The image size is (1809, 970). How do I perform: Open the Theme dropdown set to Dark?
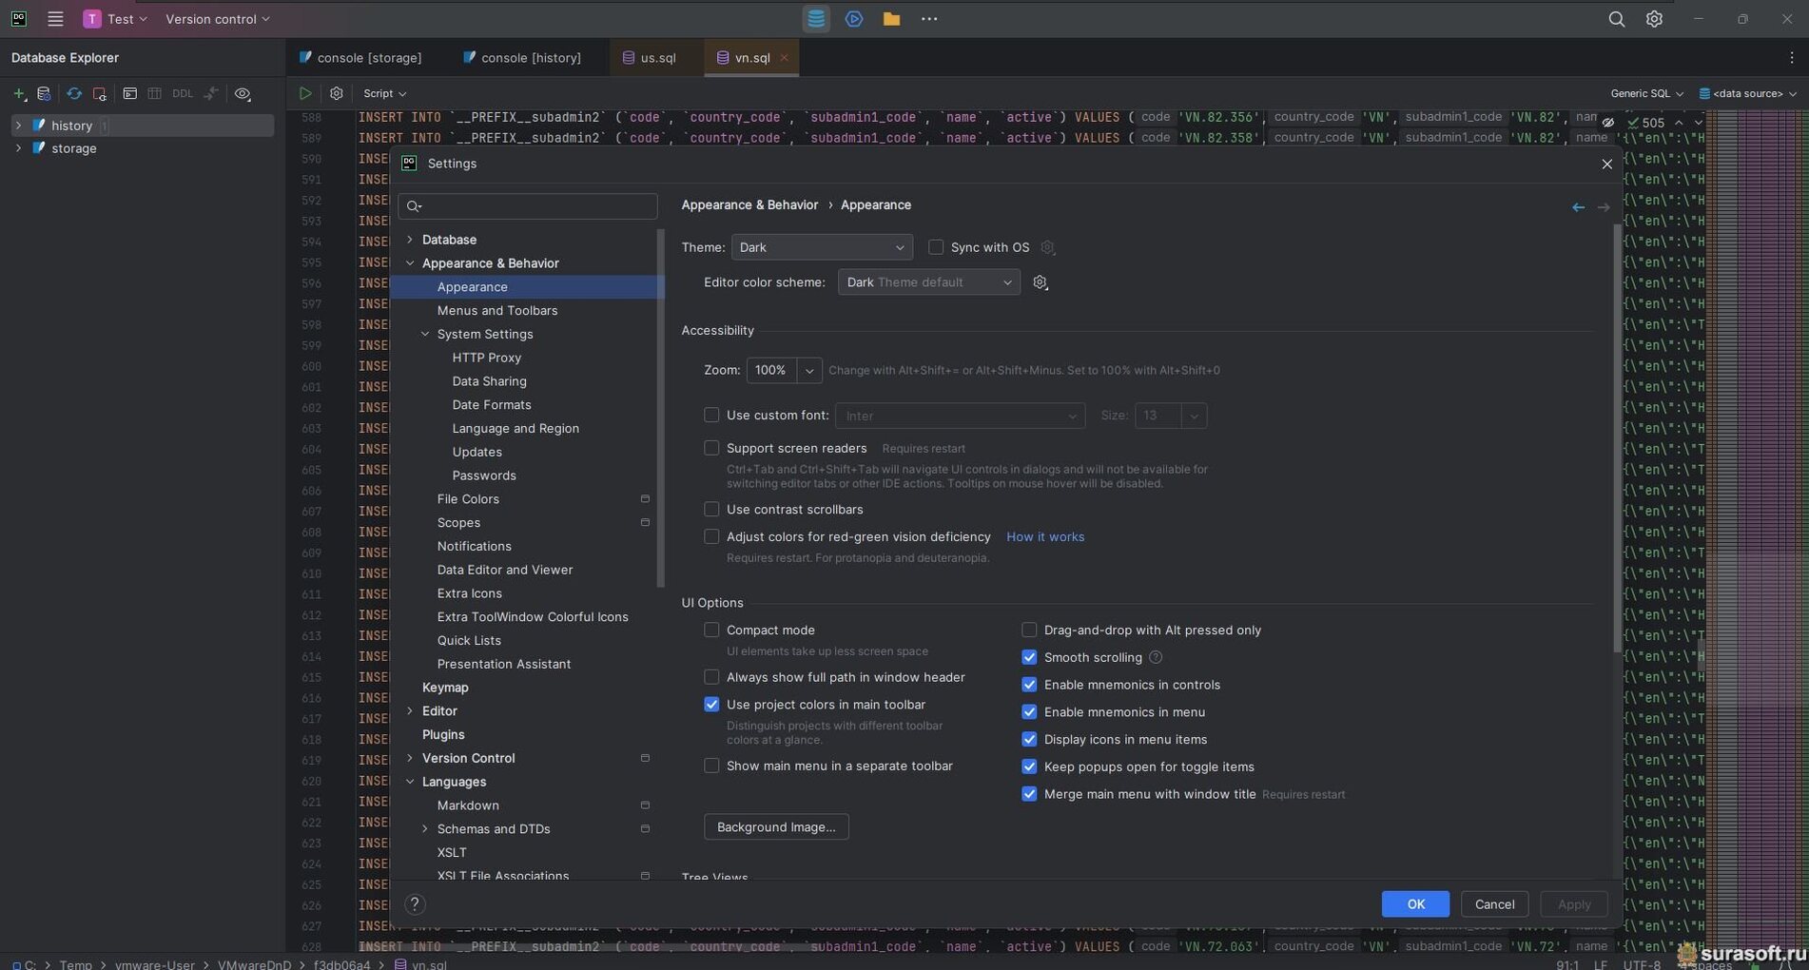point(821,247)
